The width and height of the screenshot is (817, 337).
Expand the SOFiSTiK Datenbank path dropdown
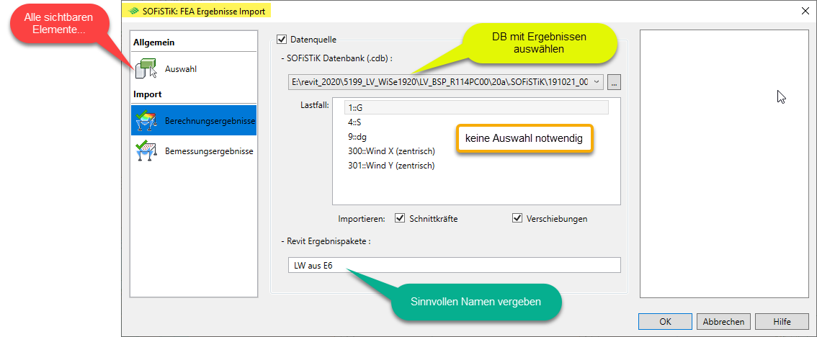[x=597, y=82]
